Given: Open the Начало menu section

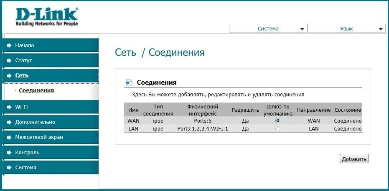Looking at the screenshot, I should click(x=51, y=45).
